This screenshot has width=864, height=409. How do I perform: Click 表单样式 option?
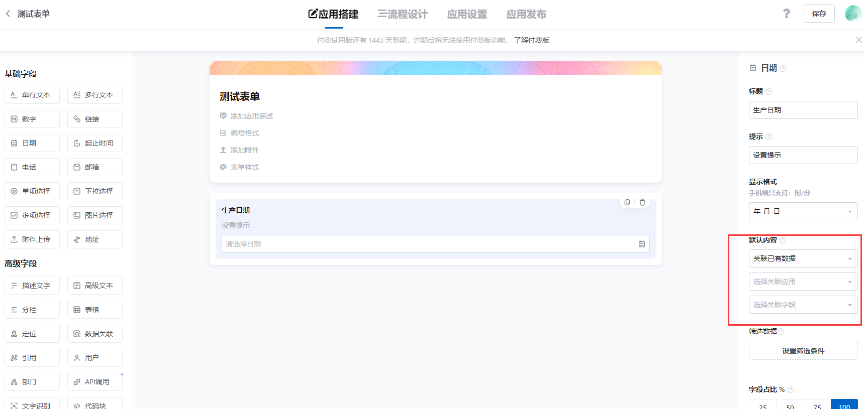(x=239, y=167)
